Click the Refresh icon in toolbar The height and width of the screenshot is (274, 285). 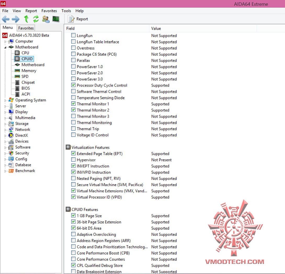(x=36, y=19)
